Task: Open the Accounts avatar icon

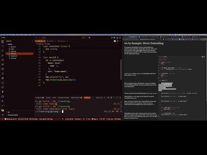Action: (x=3, y=110)
